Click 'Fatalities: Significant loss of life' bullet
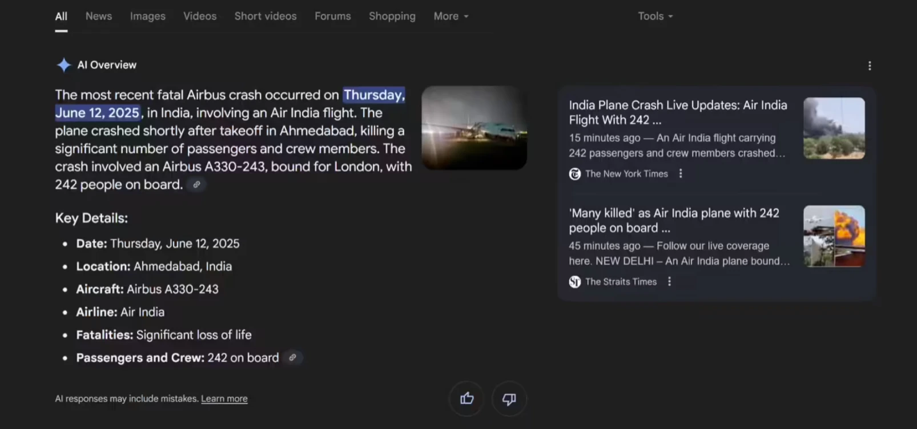This screenshot has width=917, height=429. (x=164, y=335)
